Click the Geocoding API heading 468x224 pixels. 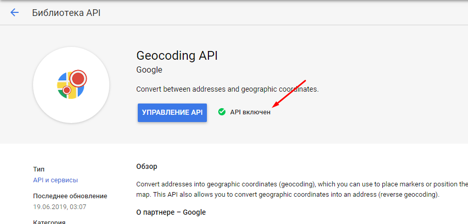(181, 56)
